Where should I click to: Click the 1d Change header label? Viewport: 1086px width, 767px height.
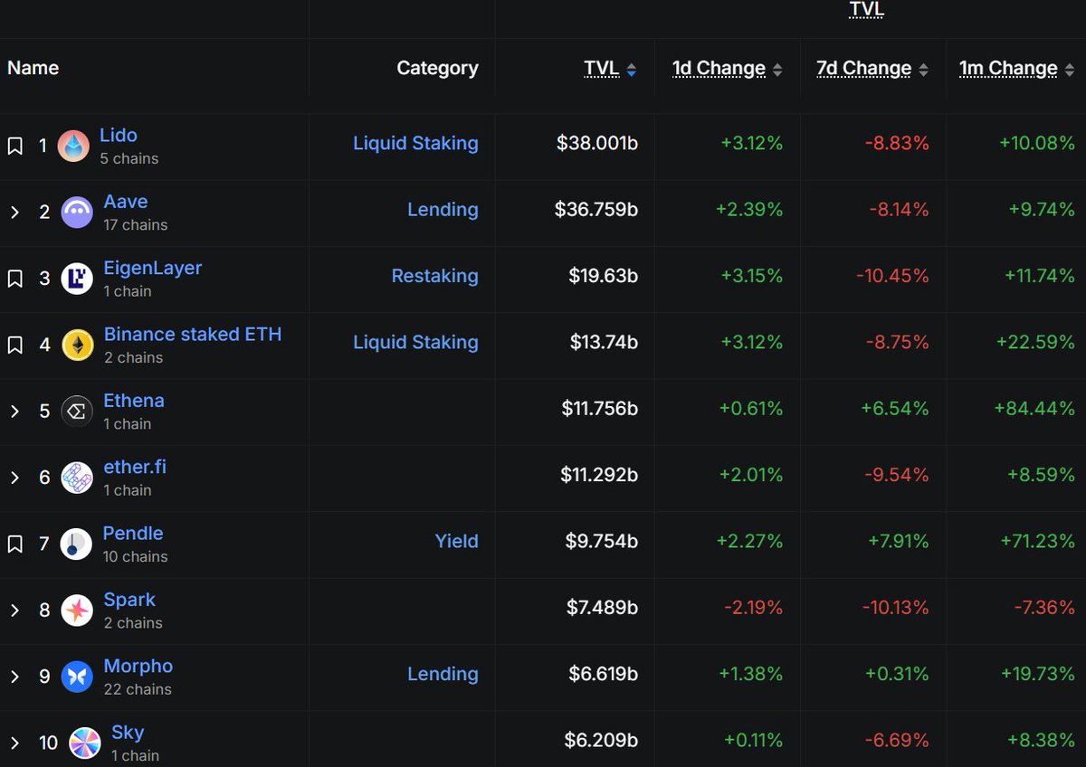tap(719, 69)
